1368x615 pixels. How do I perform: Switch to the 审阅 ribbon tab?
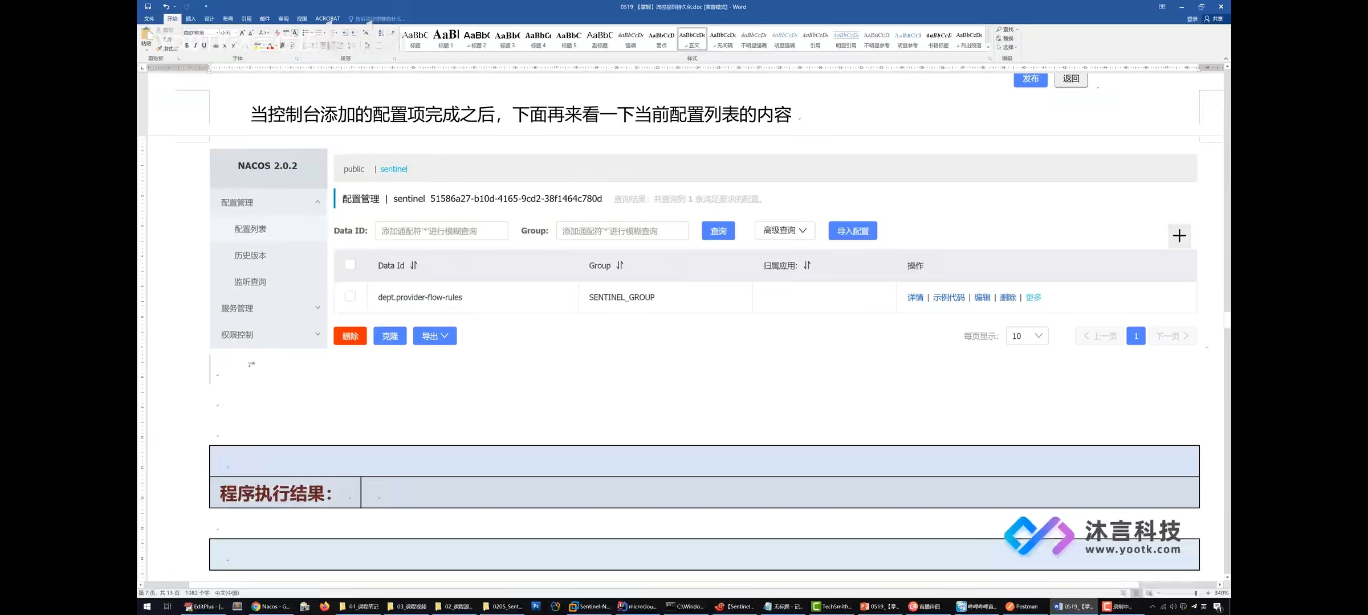[x=283, y=19]
